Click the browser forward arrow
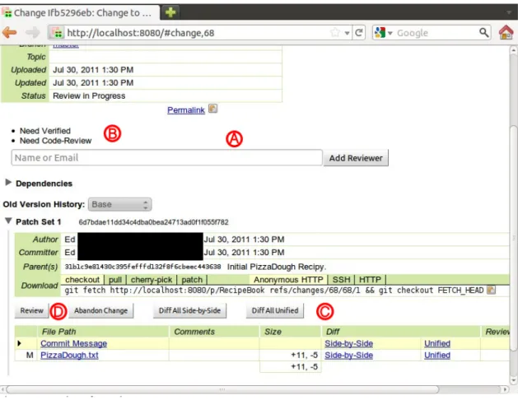This screenshot has height=400, width=518. pos(32,32)
